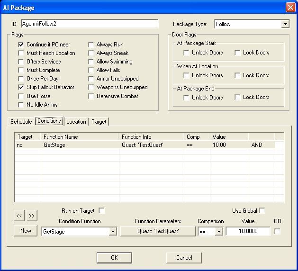Tick the Must Complete checkbox

pos(21,70)
